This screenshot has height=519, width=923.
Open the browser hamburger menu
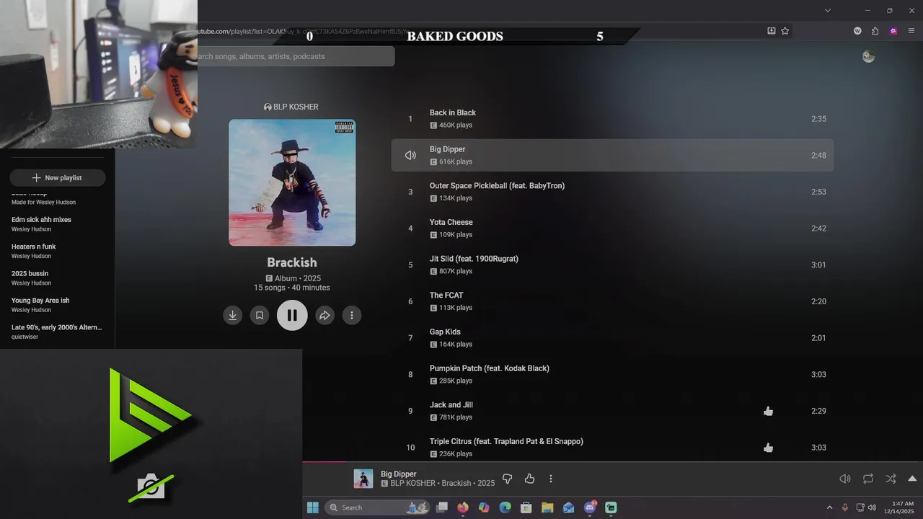pyautogui.click(x=911, y=31)
